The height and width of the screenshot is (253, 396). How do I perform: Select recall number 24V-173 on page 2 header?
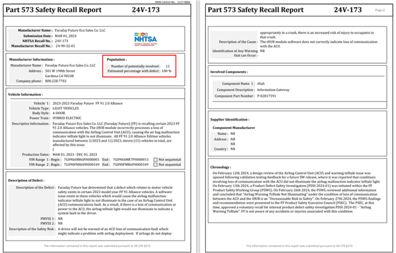tap(348, 10)
